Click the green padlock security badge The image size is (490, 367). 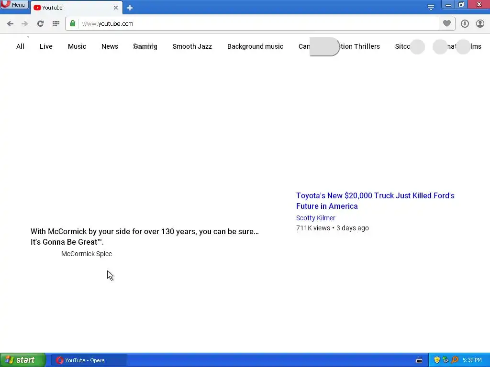click(73, 23)
